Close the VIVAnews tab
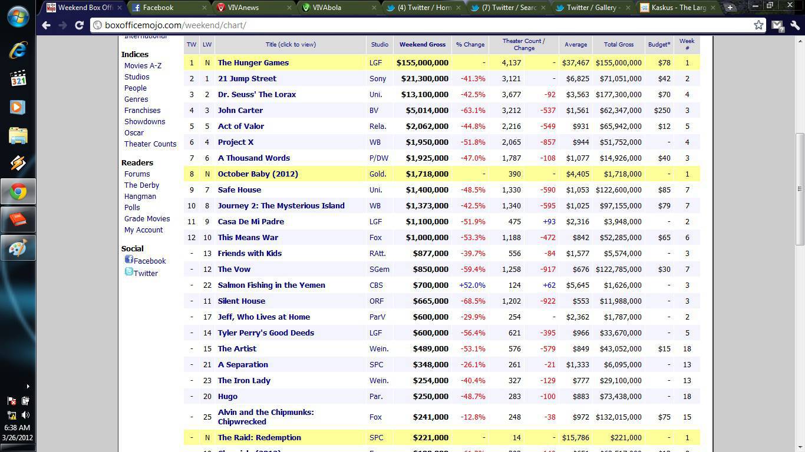This screenshot has height=452, width=805. (x=289, y=8)
